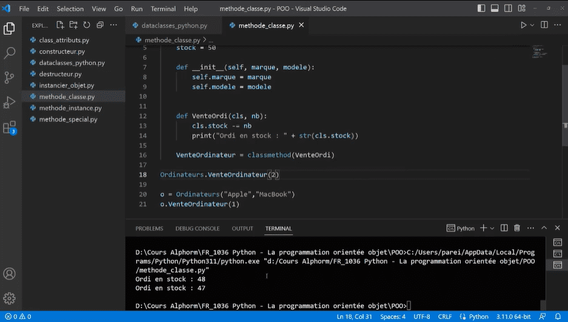Image resolution: width=568 pixels, height=322 pixels.
Task: Open Explorer more actions menu
Action: (x=113, y=25)
